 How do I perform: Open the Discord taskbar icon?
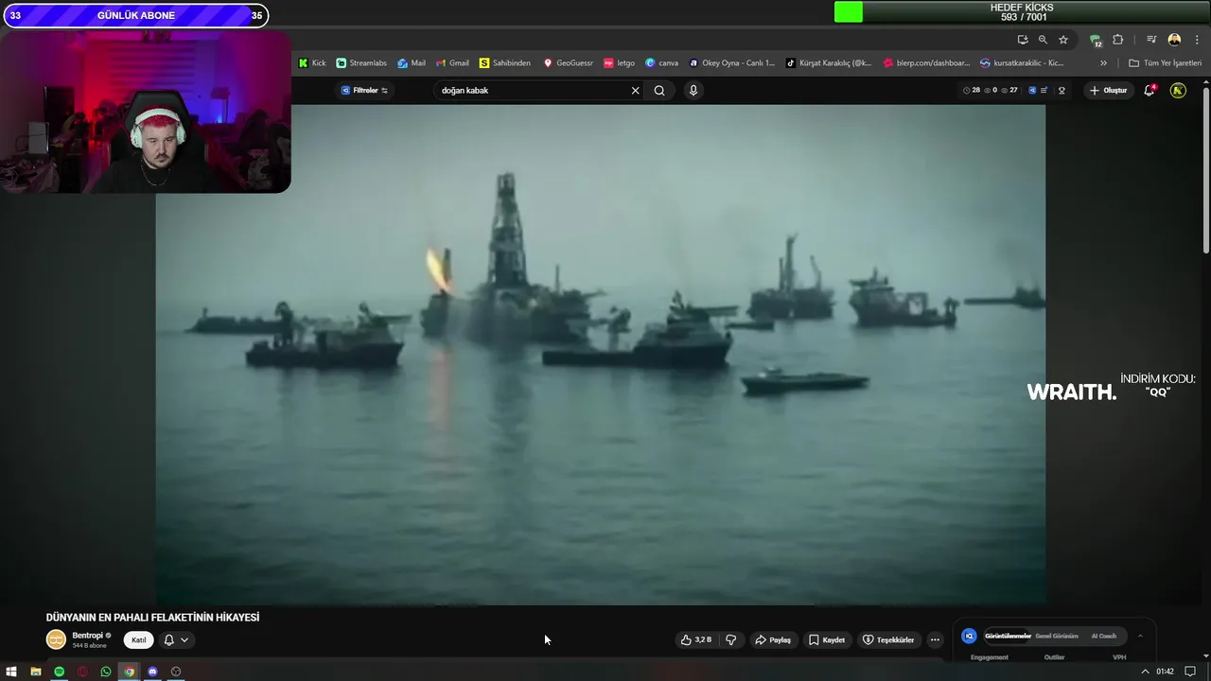click(152, 672)
